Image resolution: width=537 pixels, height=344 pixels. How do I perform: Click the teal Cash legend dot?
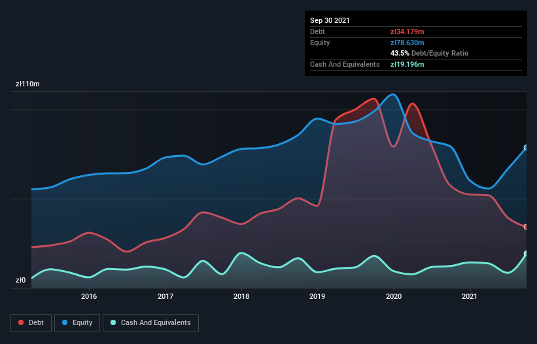pyautogui.click(x=113, y=322)
